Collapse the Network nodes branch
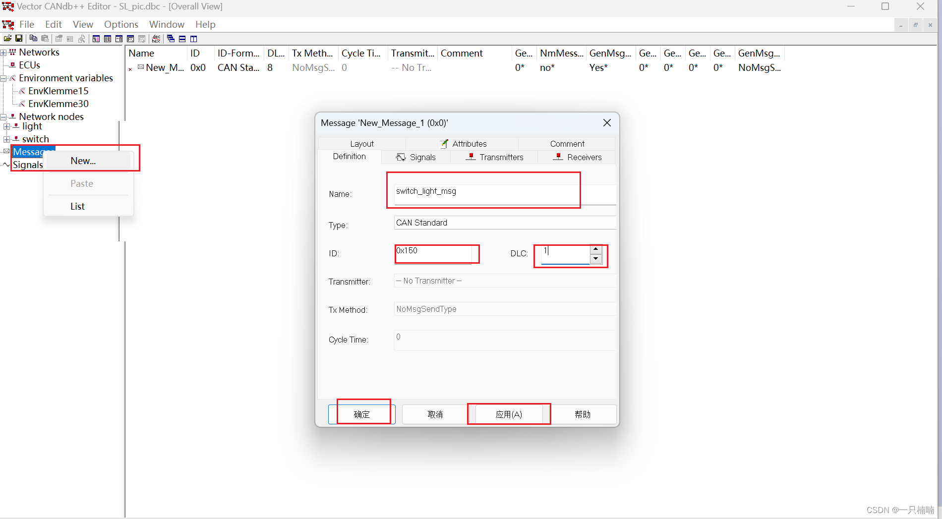 pyautogui.click(x=3, y=117)
